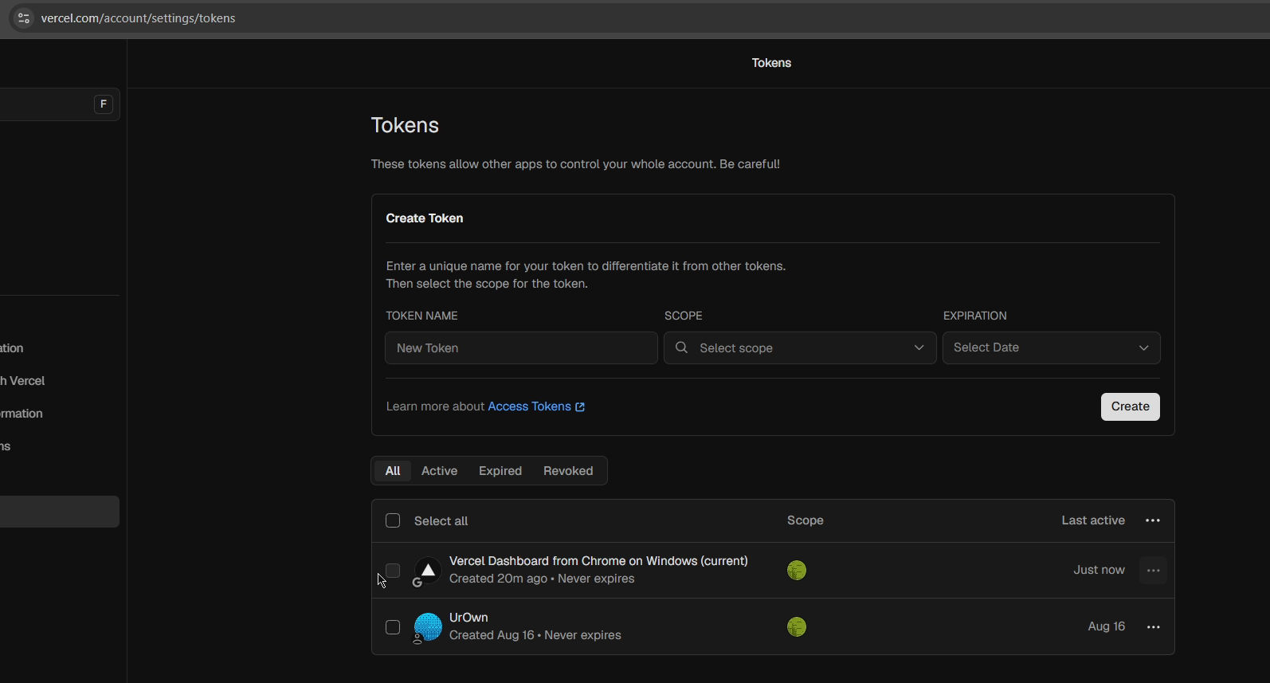The width and height of the screenshot is (1270, 683).
Task: Select the highlighted sidebar item
Action: [x=60, y=512]
